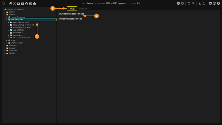Select the Processes folder
The width and height of the screenshot is (222, 125).
click(13, 45)
